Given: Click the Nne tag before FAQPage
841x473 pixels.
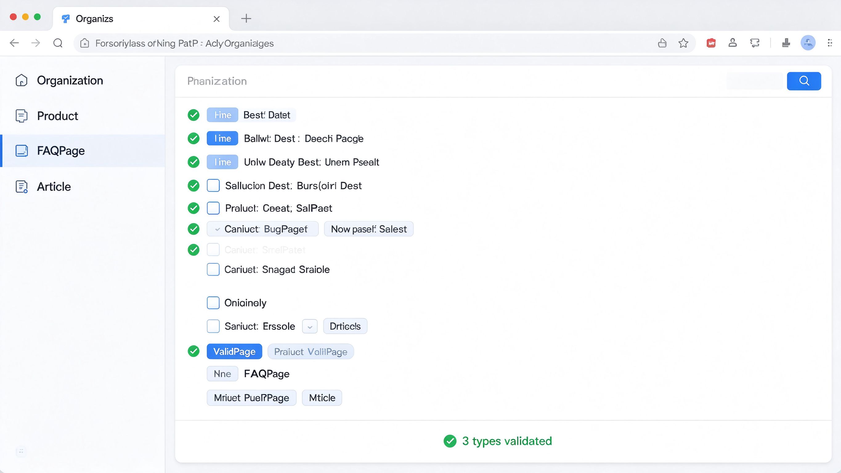Looking at the screenshot, I should pos(222,374).
